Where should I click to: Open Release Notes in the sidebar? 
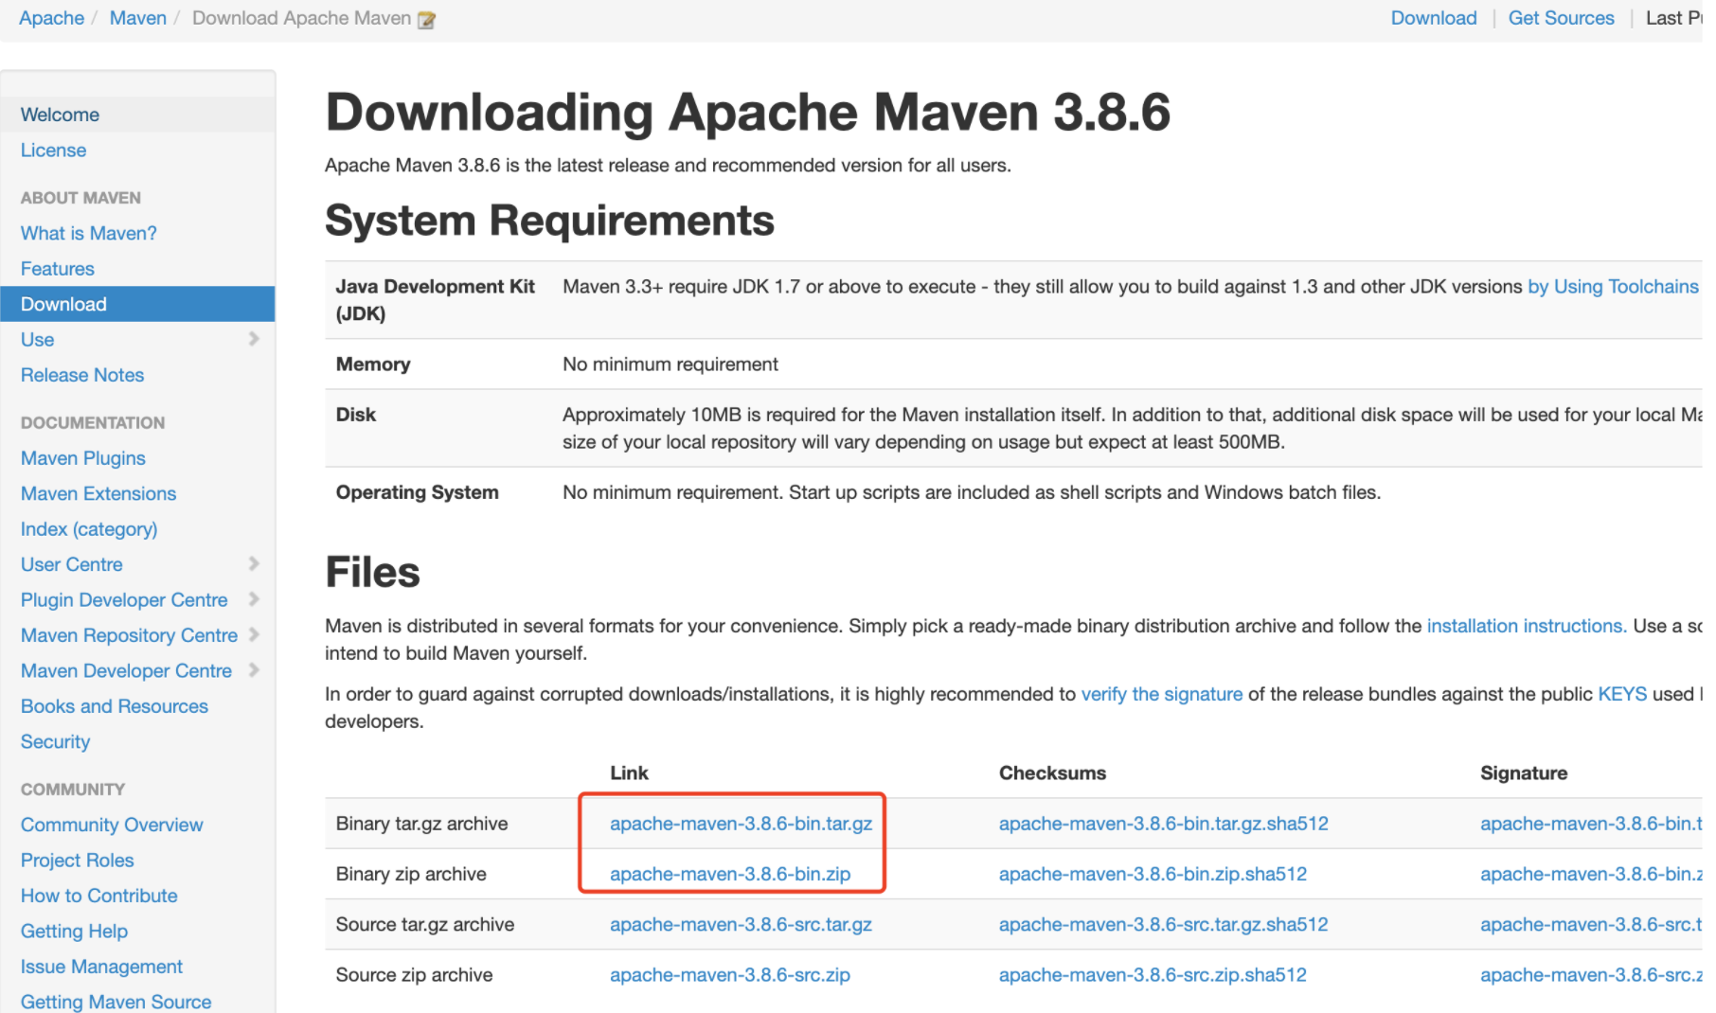coord(82,375)
